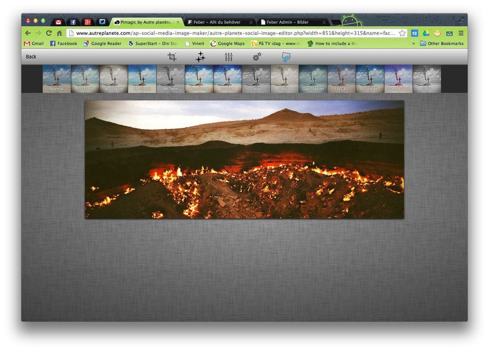Open the settings gears icon

click(257, 57)
